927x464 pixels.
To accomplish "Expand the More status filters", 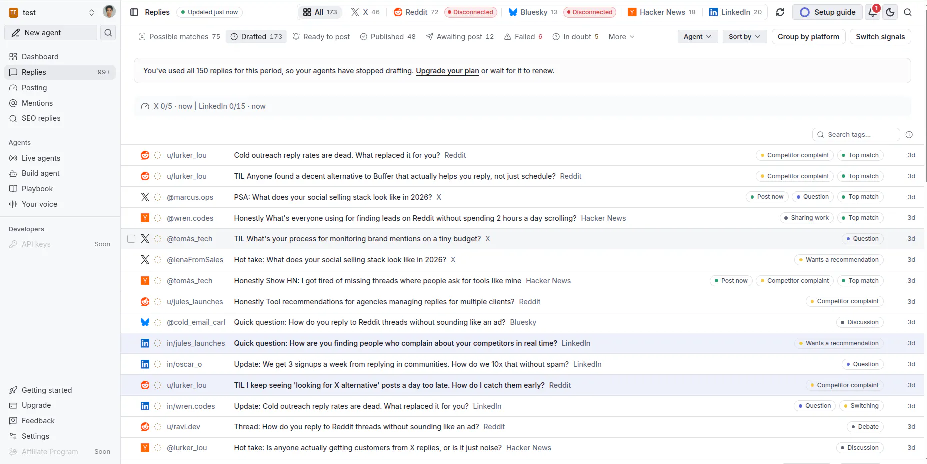I will coord(621,37).
